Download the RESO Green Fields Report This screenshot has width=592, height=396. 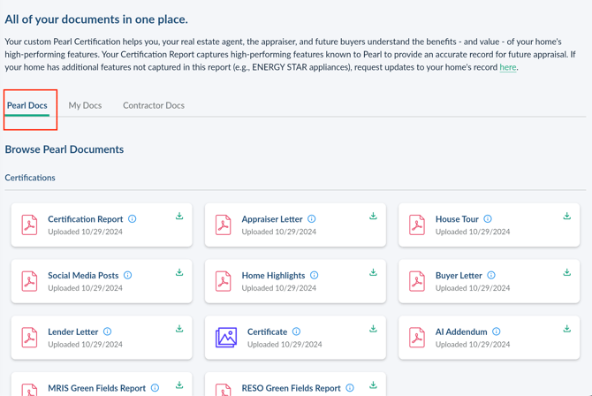pyautogui.click(x=373, y=385)
